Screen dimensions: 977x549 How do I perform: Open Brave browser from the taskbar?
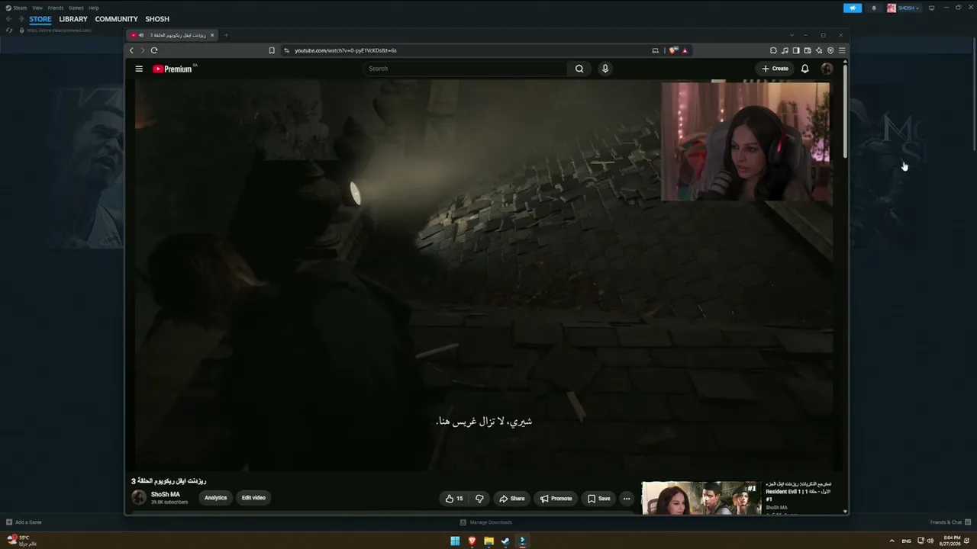pyautogui.click(x=472, y=541)
